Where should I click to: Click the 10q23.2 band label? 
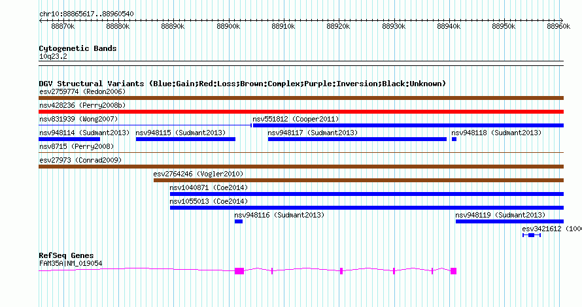(x=53, y=57)
